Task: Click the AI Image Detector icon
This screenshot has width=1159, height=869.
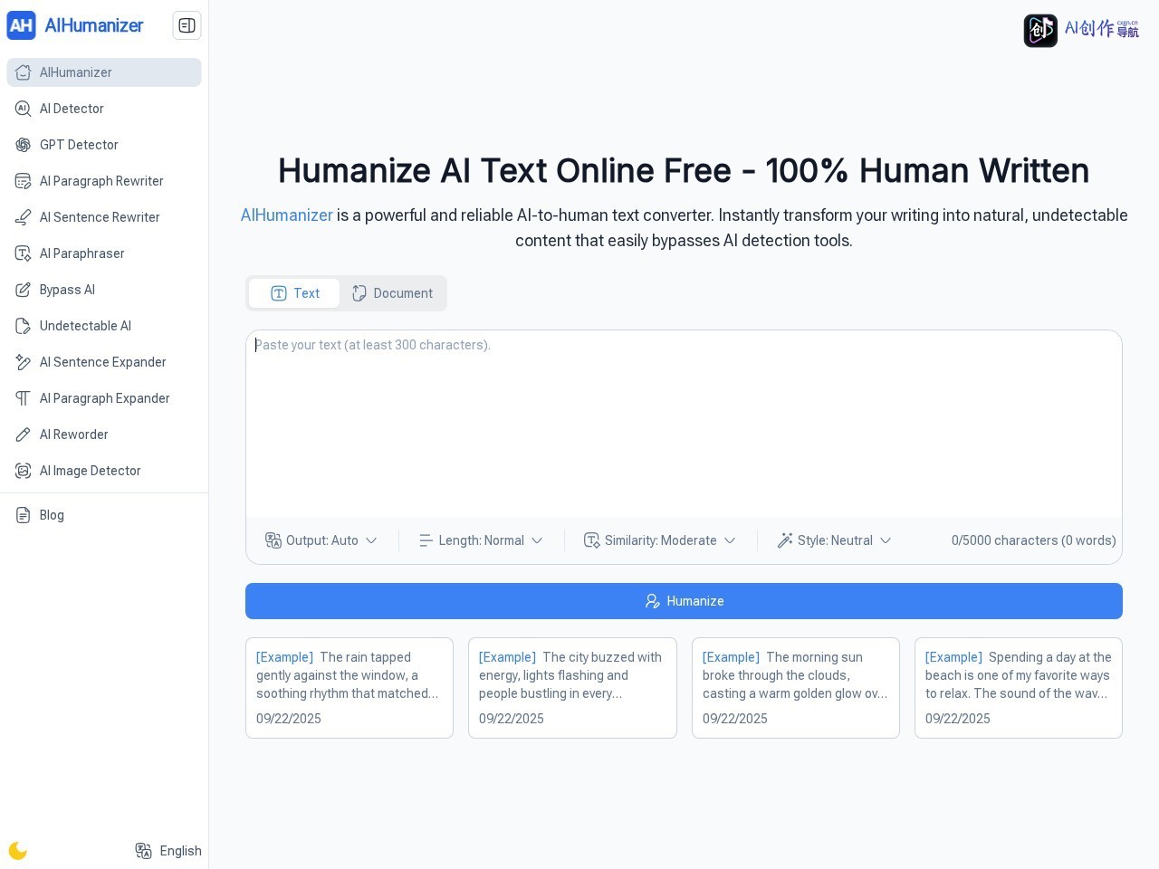Action: click(x=24, y=471)
